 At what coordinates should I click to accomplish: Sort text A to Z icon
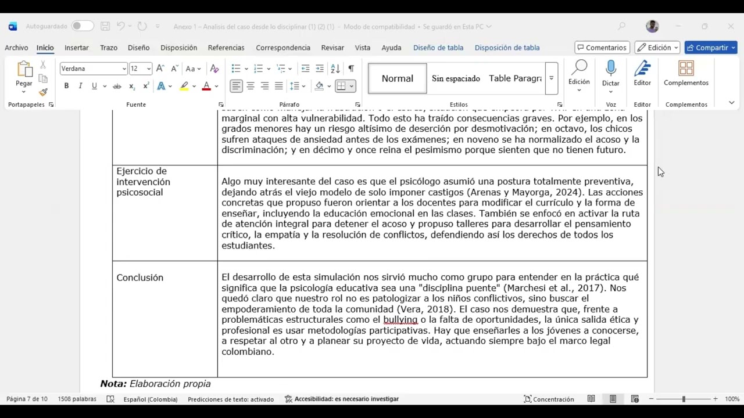(335, 69)
